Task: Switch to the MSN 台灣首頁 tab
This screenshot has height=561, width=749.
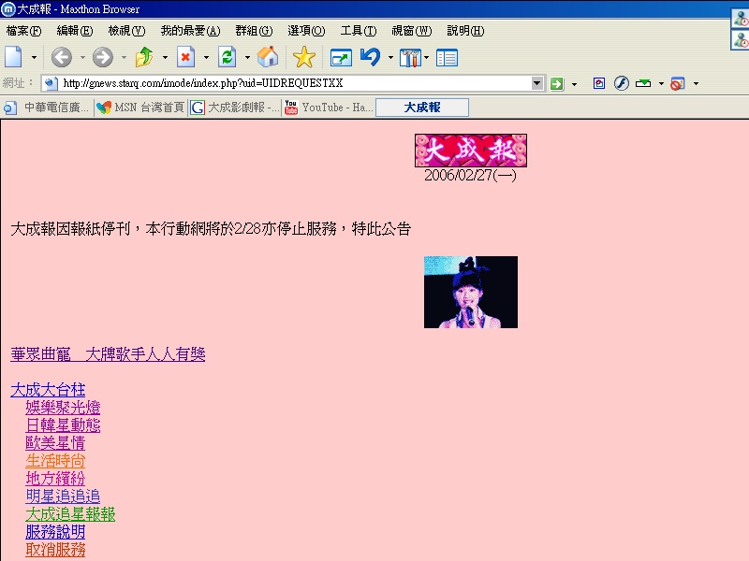Action: click(140, 108)
